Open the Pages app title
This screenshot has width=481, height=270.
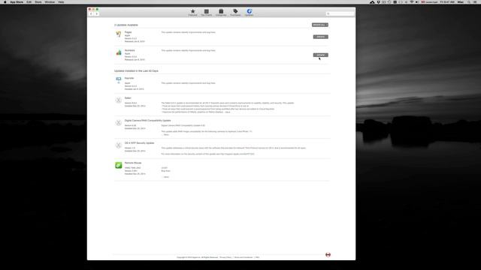(128, 32)
